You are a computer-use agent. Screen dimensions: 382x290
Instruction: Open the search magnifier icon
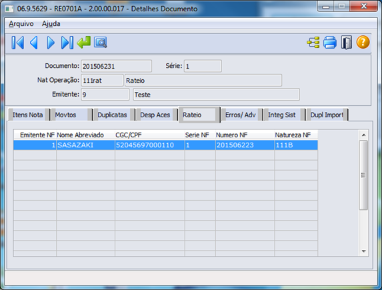coord(101,43)
